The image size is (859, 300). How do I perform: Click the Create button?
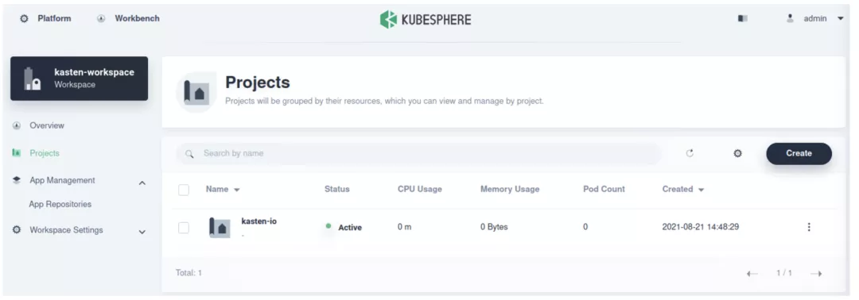(x=799, y=153)
